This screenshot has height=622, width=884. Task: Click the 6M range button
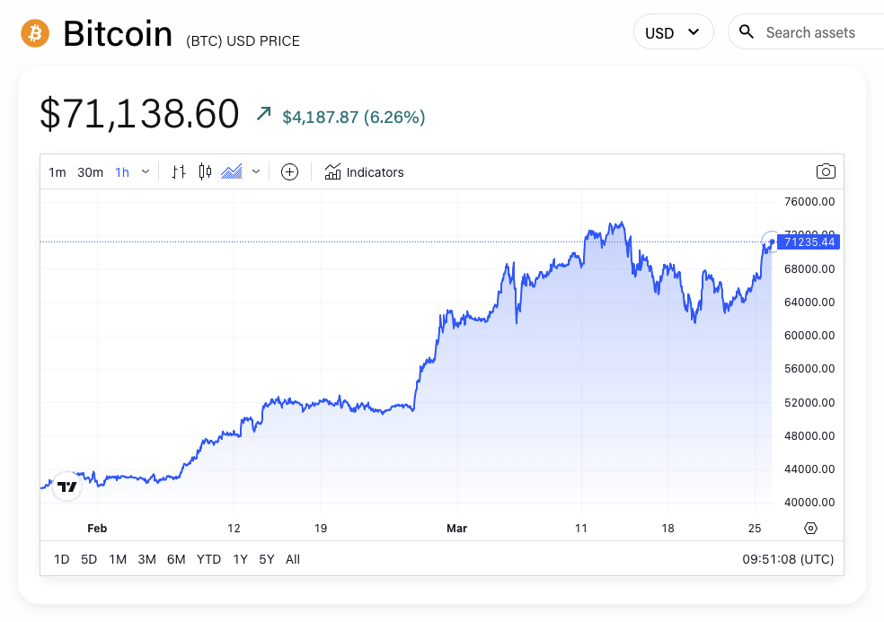click(175, 558)
